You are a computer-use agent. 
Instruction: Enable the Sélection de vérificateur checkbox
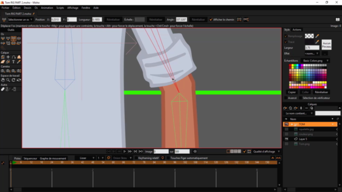pyautogui.click(x=300, y=98)
